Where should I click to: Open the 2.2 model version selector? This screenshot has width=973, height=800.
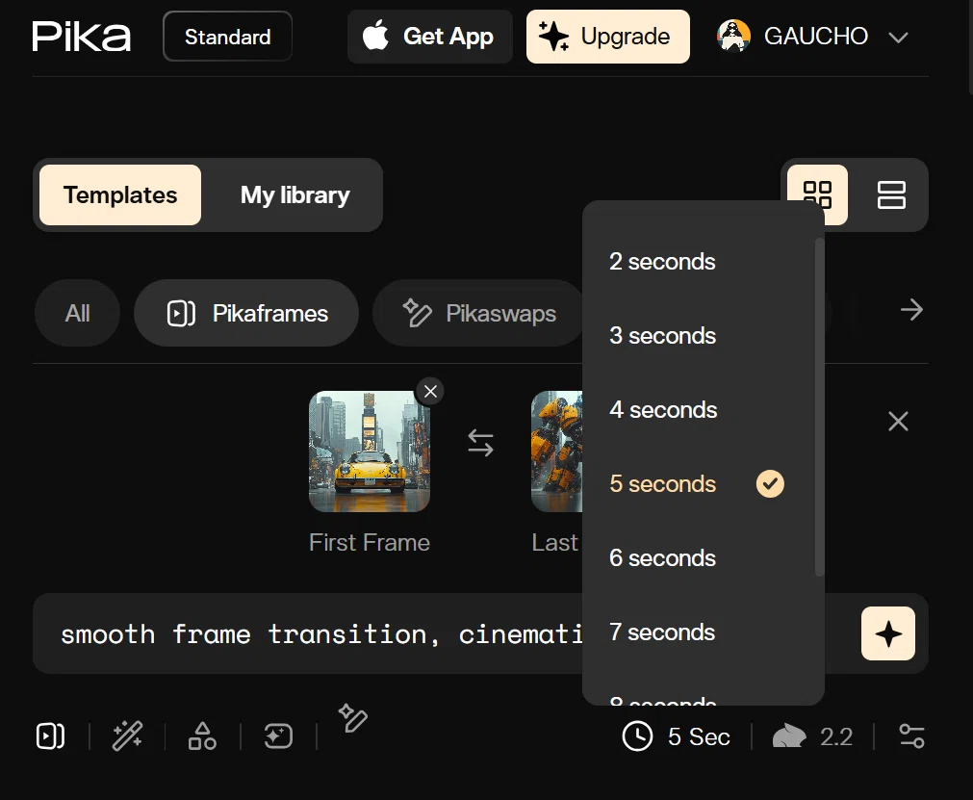point(813,736)
